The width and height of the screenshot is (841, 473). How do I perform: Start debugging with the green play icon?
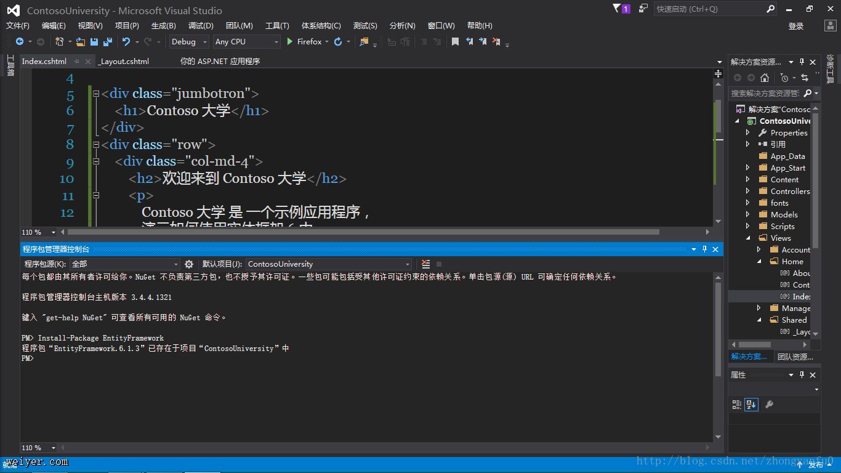click(289, 42)
